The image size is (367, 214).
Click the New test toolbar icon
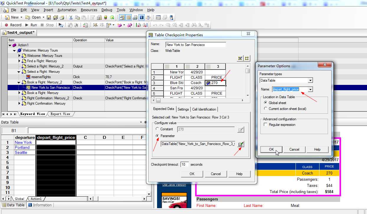7,17
